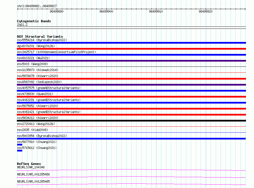Screen dimensions: 254x188
Task: Click the red bar of dgv607e201
Action: 131,49
